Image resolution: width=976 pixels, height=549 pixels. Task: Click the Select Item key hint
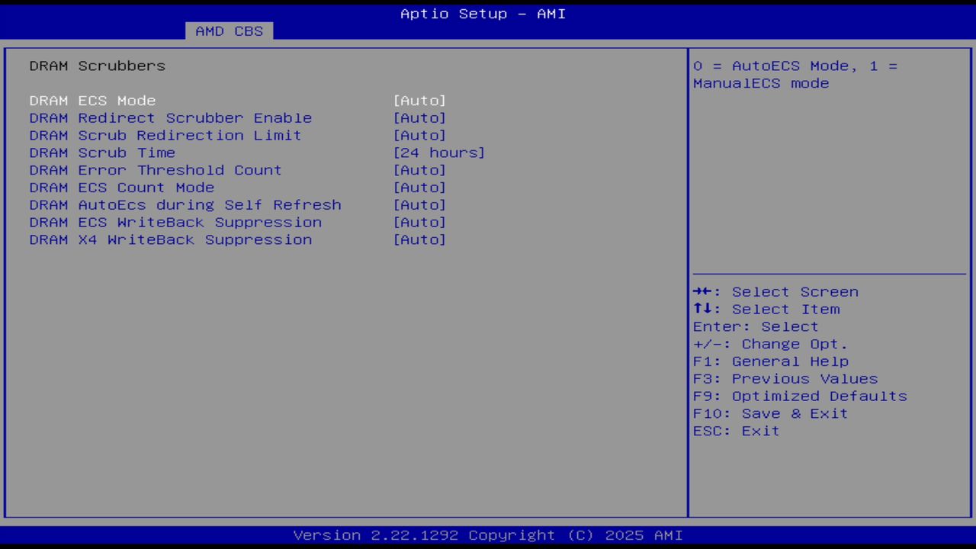tap(766, 310)
